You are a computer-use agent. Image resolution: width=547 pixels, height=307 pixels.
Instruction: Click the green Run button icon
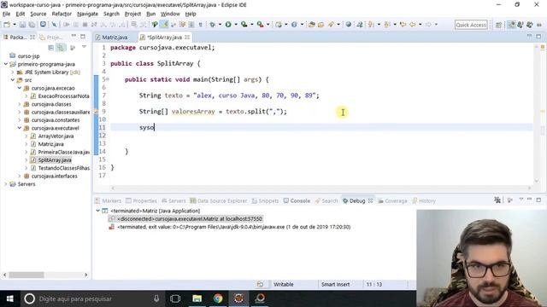228,25
